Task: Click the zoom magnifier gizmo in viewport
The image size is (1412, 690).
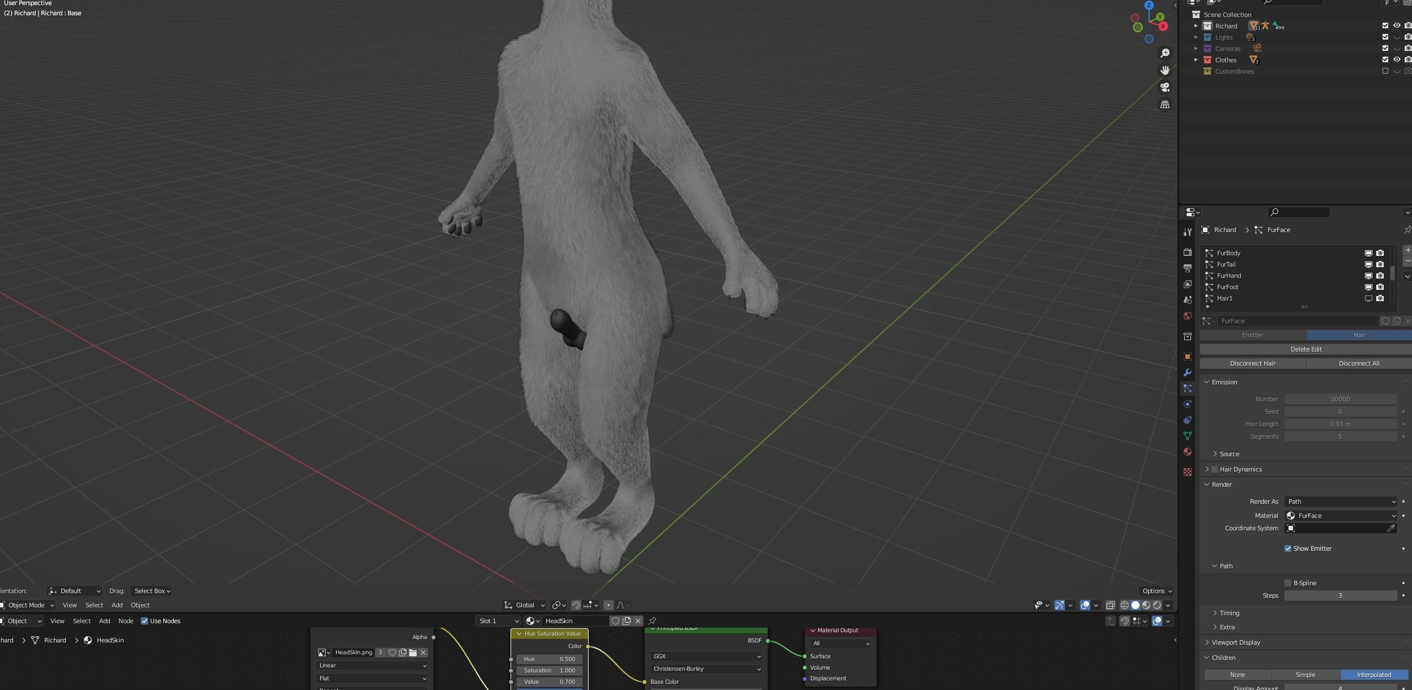Action: (x=1165, y=53)
